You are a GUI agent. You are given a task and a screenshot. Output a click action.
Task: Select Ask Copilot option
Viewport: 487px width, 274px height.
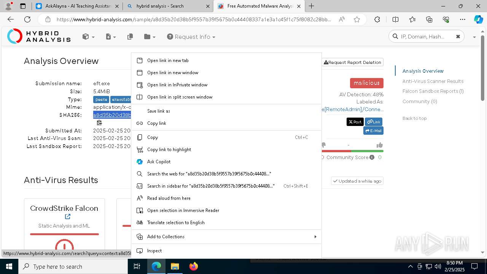coord(226,162)
